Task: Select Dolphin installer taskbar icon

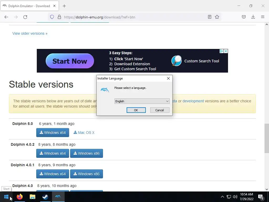Action: point(58,197)
